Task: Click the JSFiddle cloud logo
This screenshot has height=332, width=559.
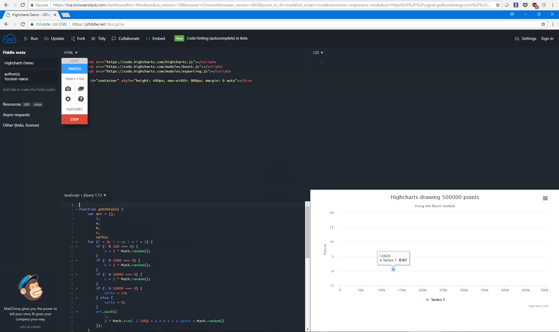Action: click(10, 38)
